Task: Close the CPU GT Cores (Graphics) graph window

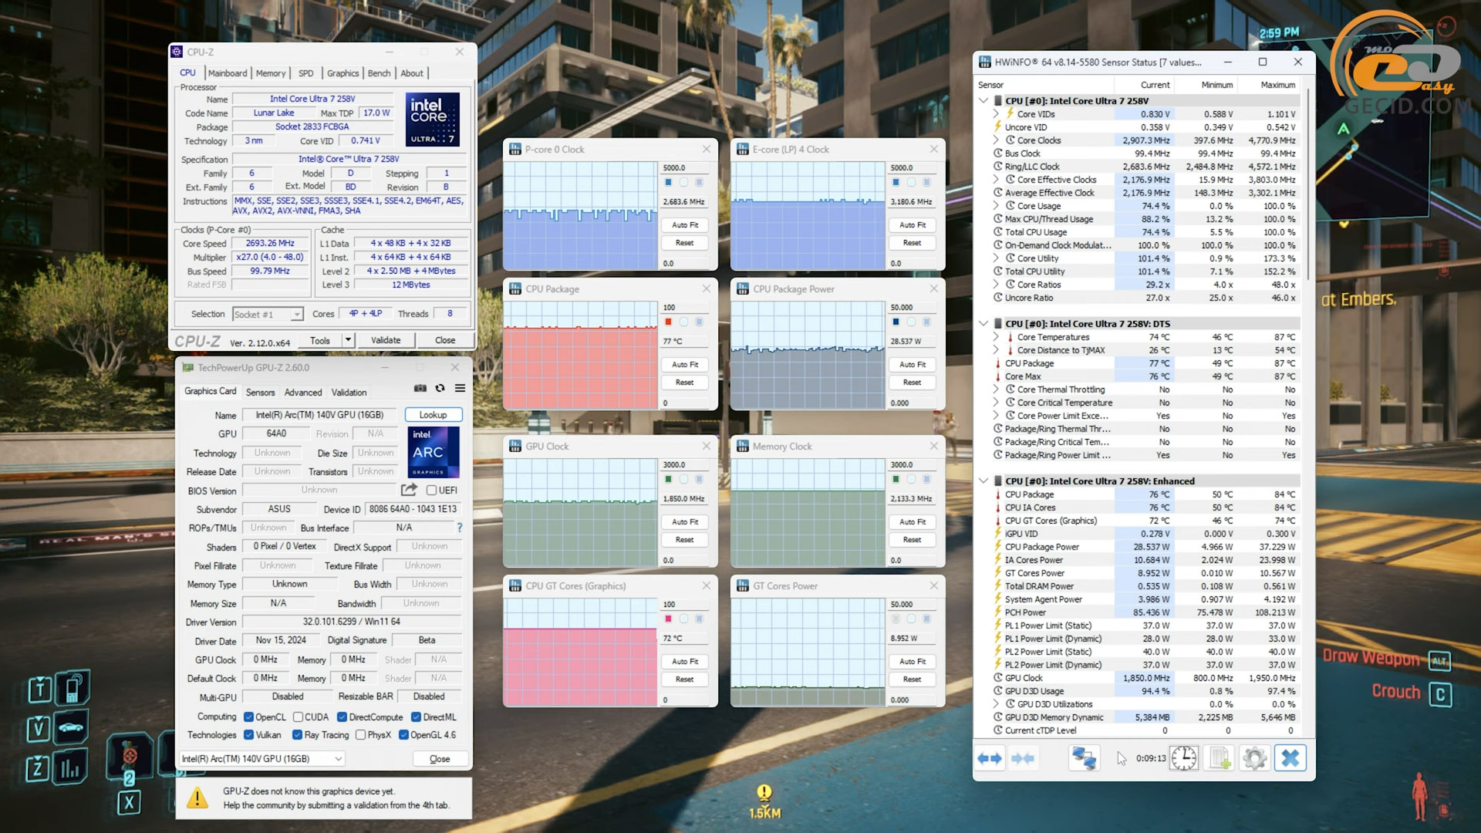Action: (x=707, y=586)
